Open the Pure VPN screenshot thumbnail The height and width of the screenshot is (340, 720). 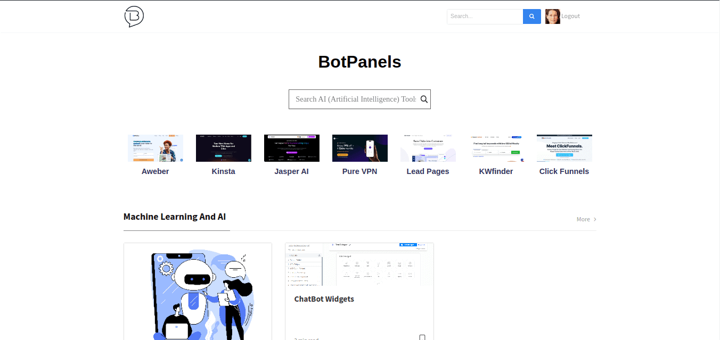360,148
